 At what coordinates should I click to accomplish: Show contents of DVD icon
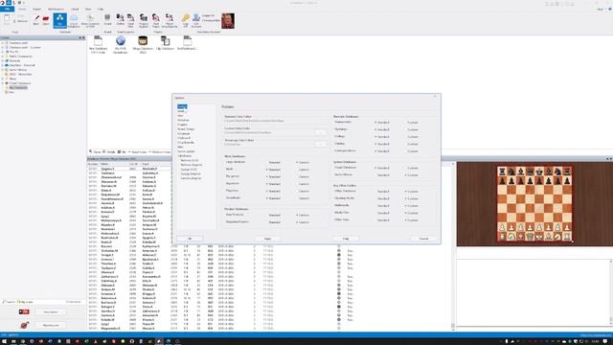click(x=90, y=20)
